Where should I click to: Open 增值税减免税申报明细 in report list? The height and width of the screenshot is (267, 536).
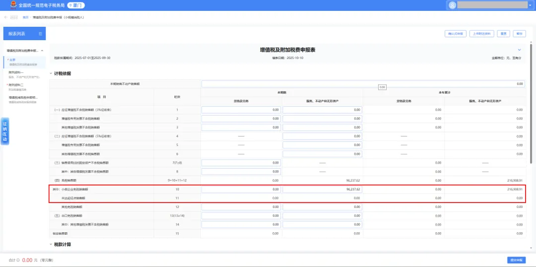point(23,97)
